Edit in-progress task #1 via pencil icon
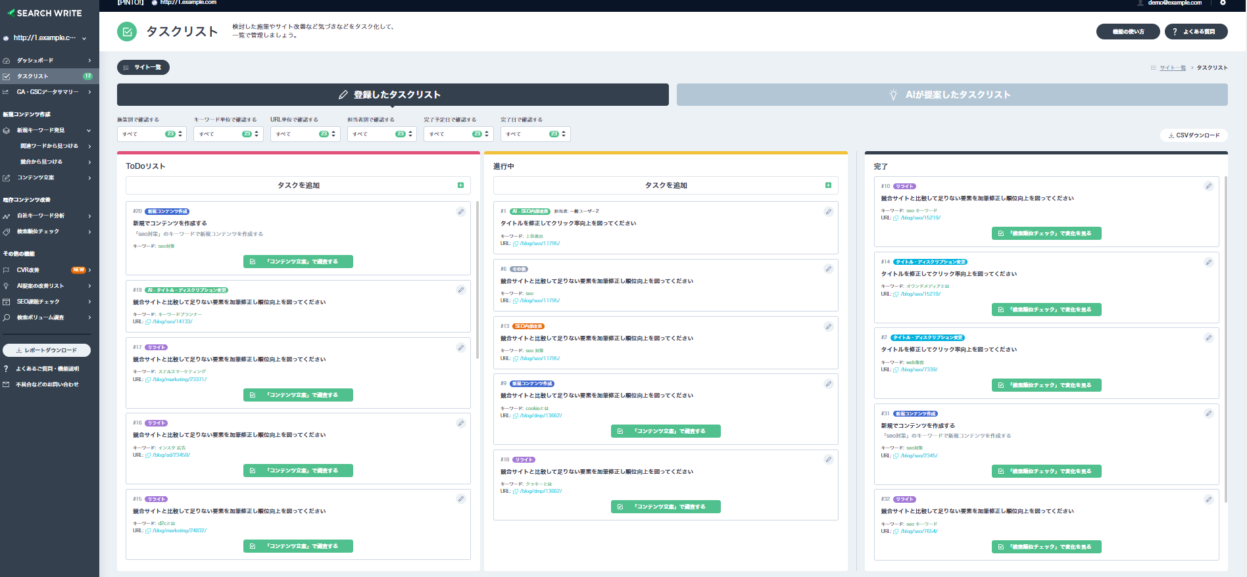This screenshot has width=1247, height=577. click(829, 212)
